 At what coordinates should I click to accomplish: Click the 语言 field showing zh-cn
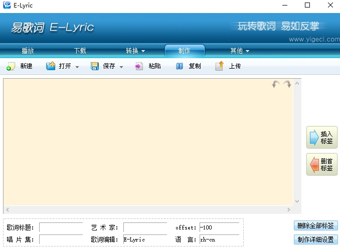pos(220,239)
